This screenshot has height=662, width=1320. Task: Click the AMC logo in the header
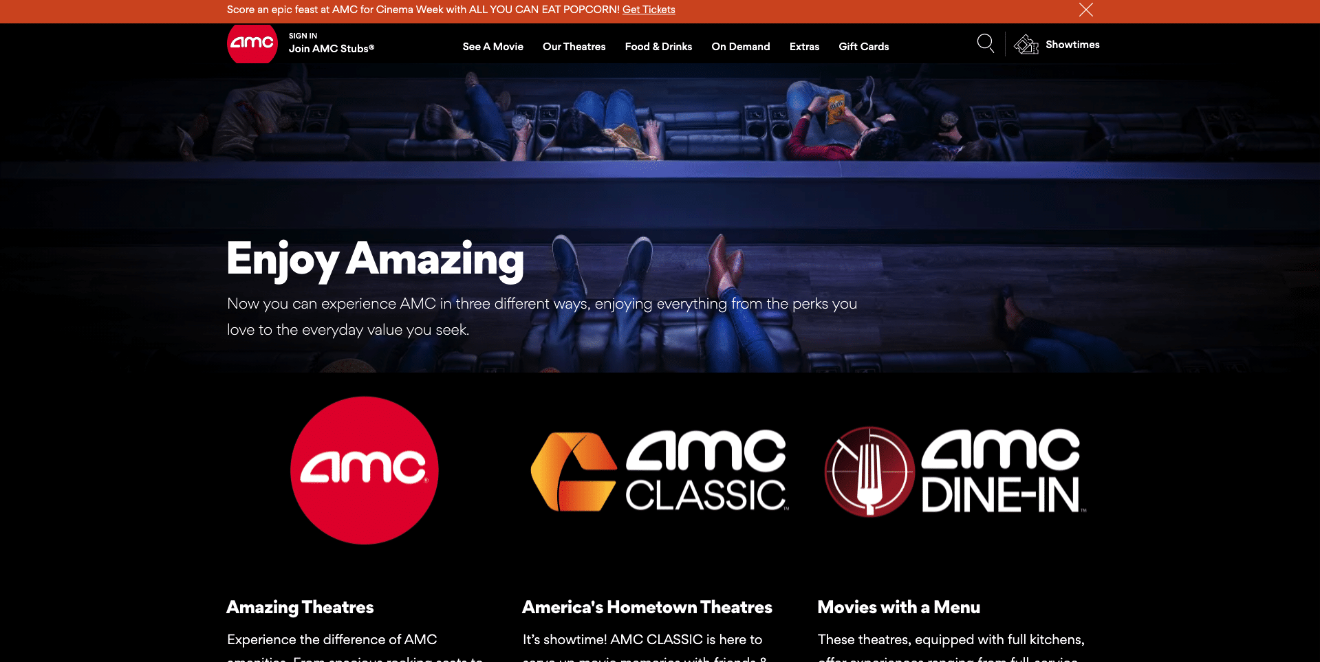coord(252,43)
